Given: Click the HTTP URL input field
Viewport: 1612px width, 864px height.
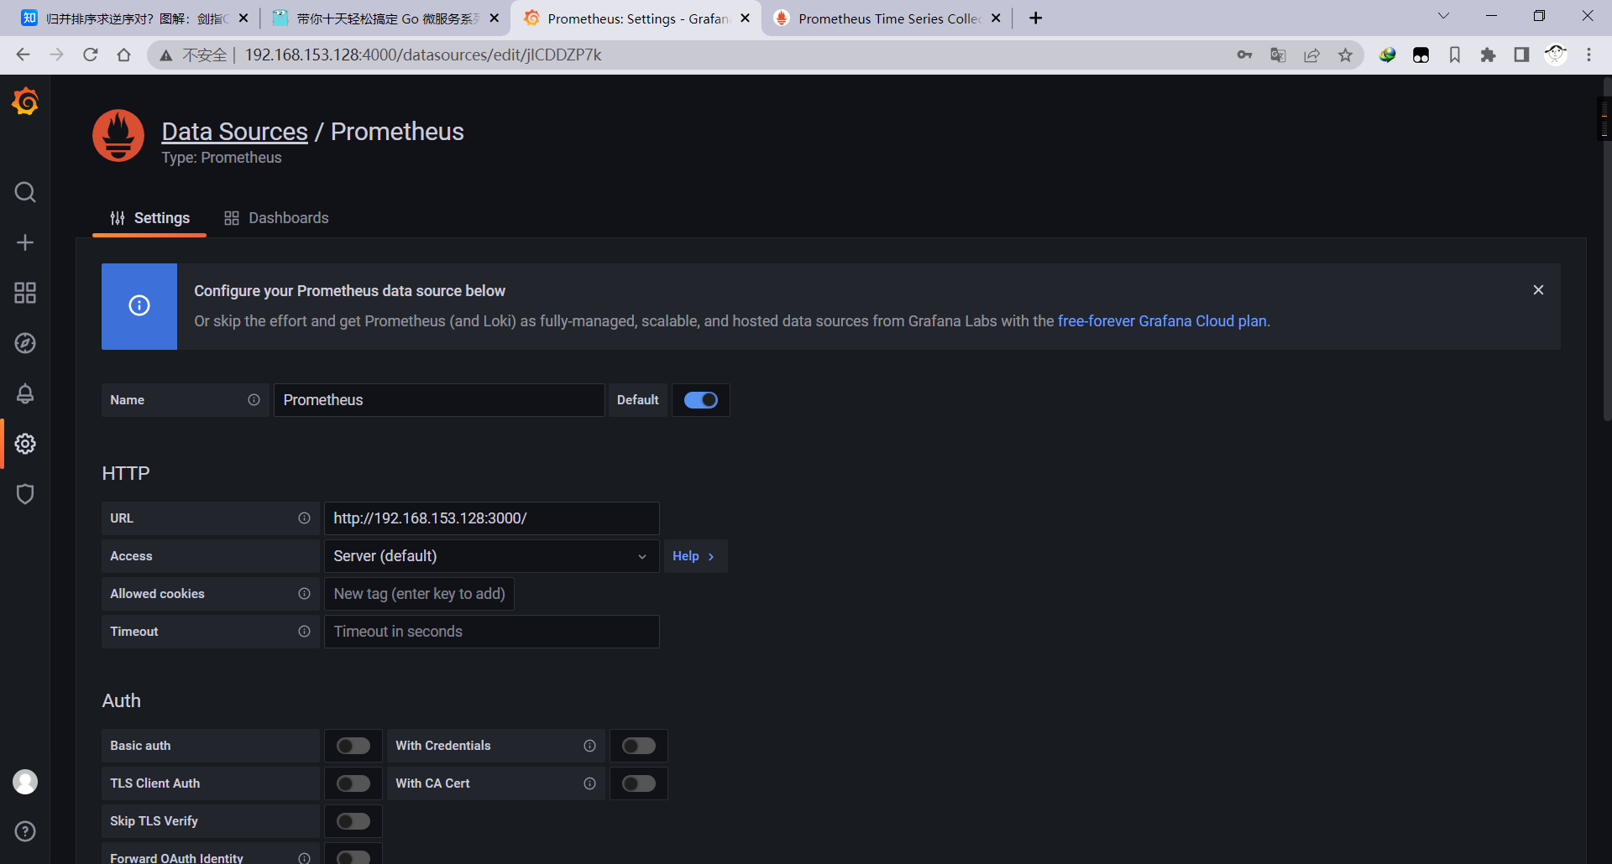Looking at the screenshot, I should point(491,518).
